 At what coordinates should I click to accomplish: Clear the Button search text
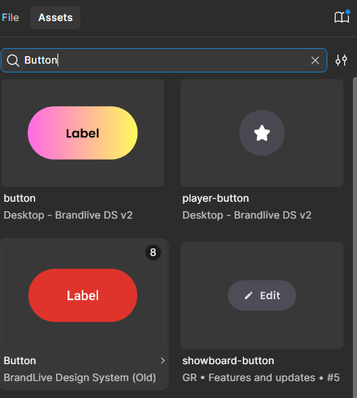(315, 60)
